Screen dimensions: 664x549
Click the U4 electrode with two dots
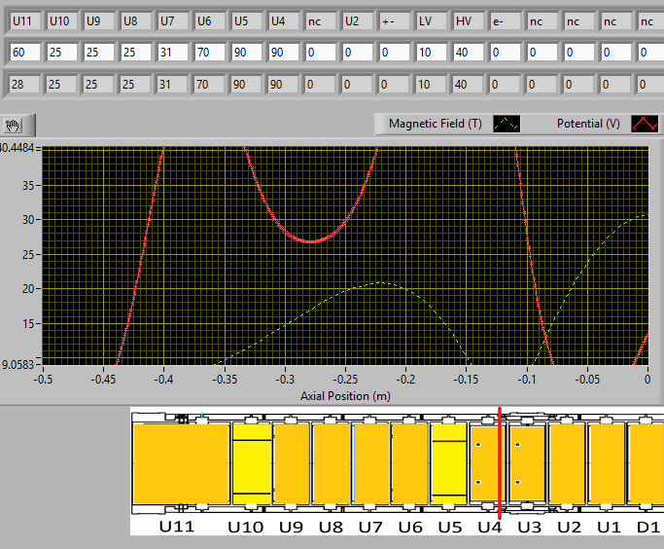point(483,463)
